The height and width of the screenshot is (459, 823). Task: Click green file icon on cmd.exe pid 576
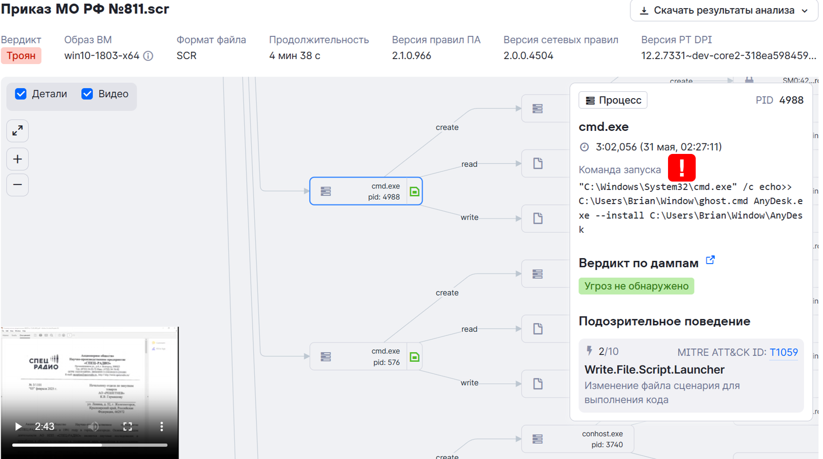(414, 357)
